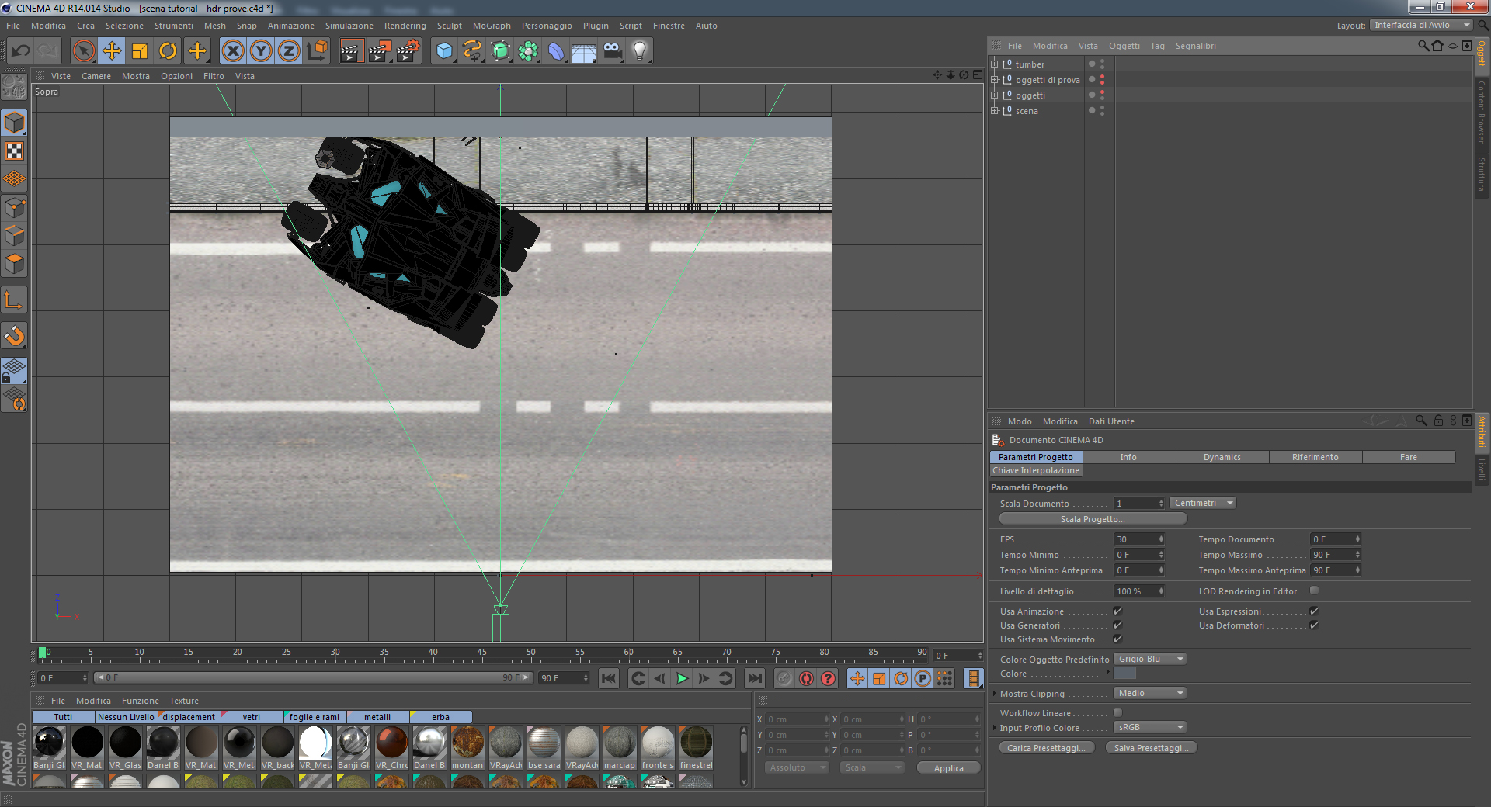Viewport: 1491px width, 807px height.
Task: Activate the Move tool
Action: click(112, 51)
